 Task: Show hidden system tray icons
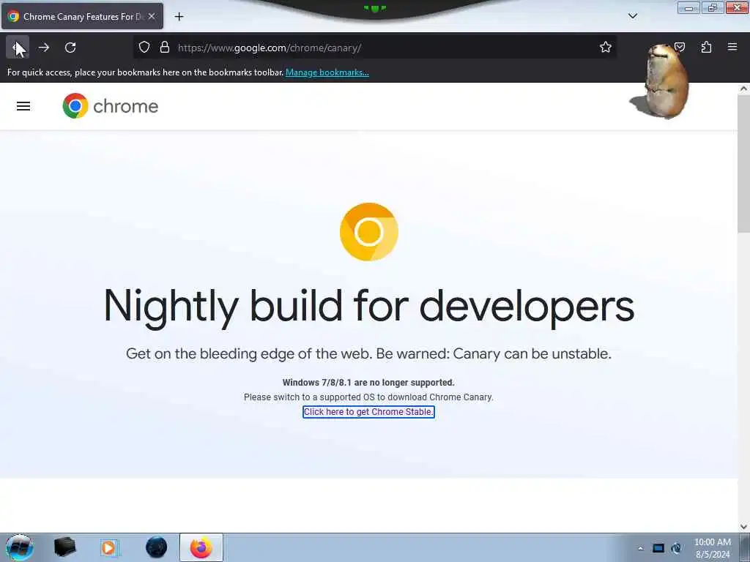click(641, 548)
